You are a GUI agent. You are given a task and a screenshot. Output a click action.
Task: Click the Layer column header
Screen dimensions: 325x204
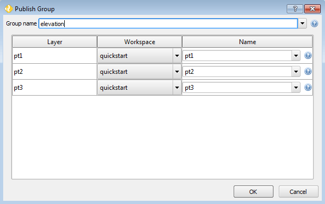[55, 41]
